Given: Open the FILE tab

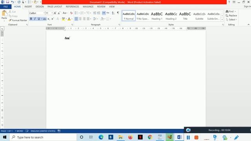Looking at the screenshot, I should click(x=5, y=7).
